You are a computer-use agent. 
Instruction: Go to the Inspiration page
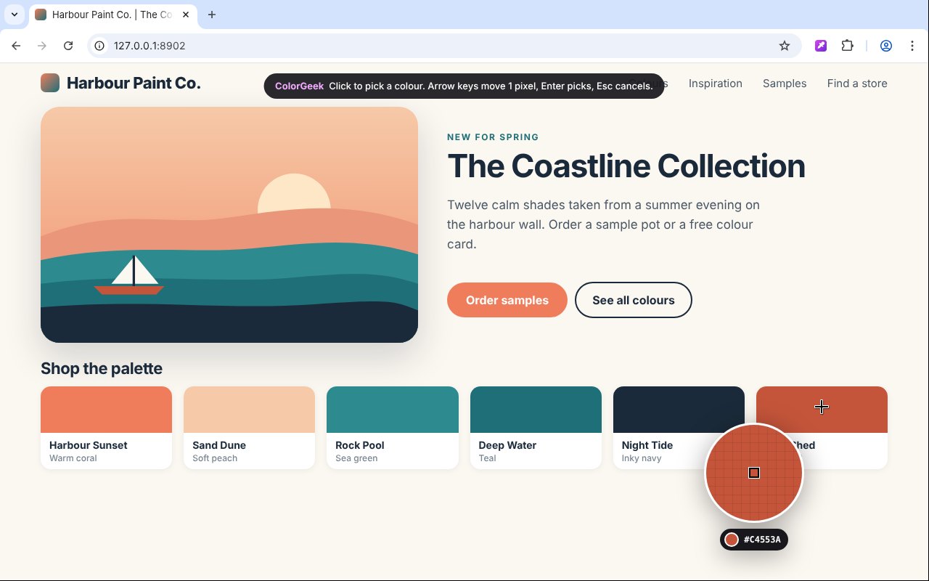pyautogui.click(x=716, y=84)
